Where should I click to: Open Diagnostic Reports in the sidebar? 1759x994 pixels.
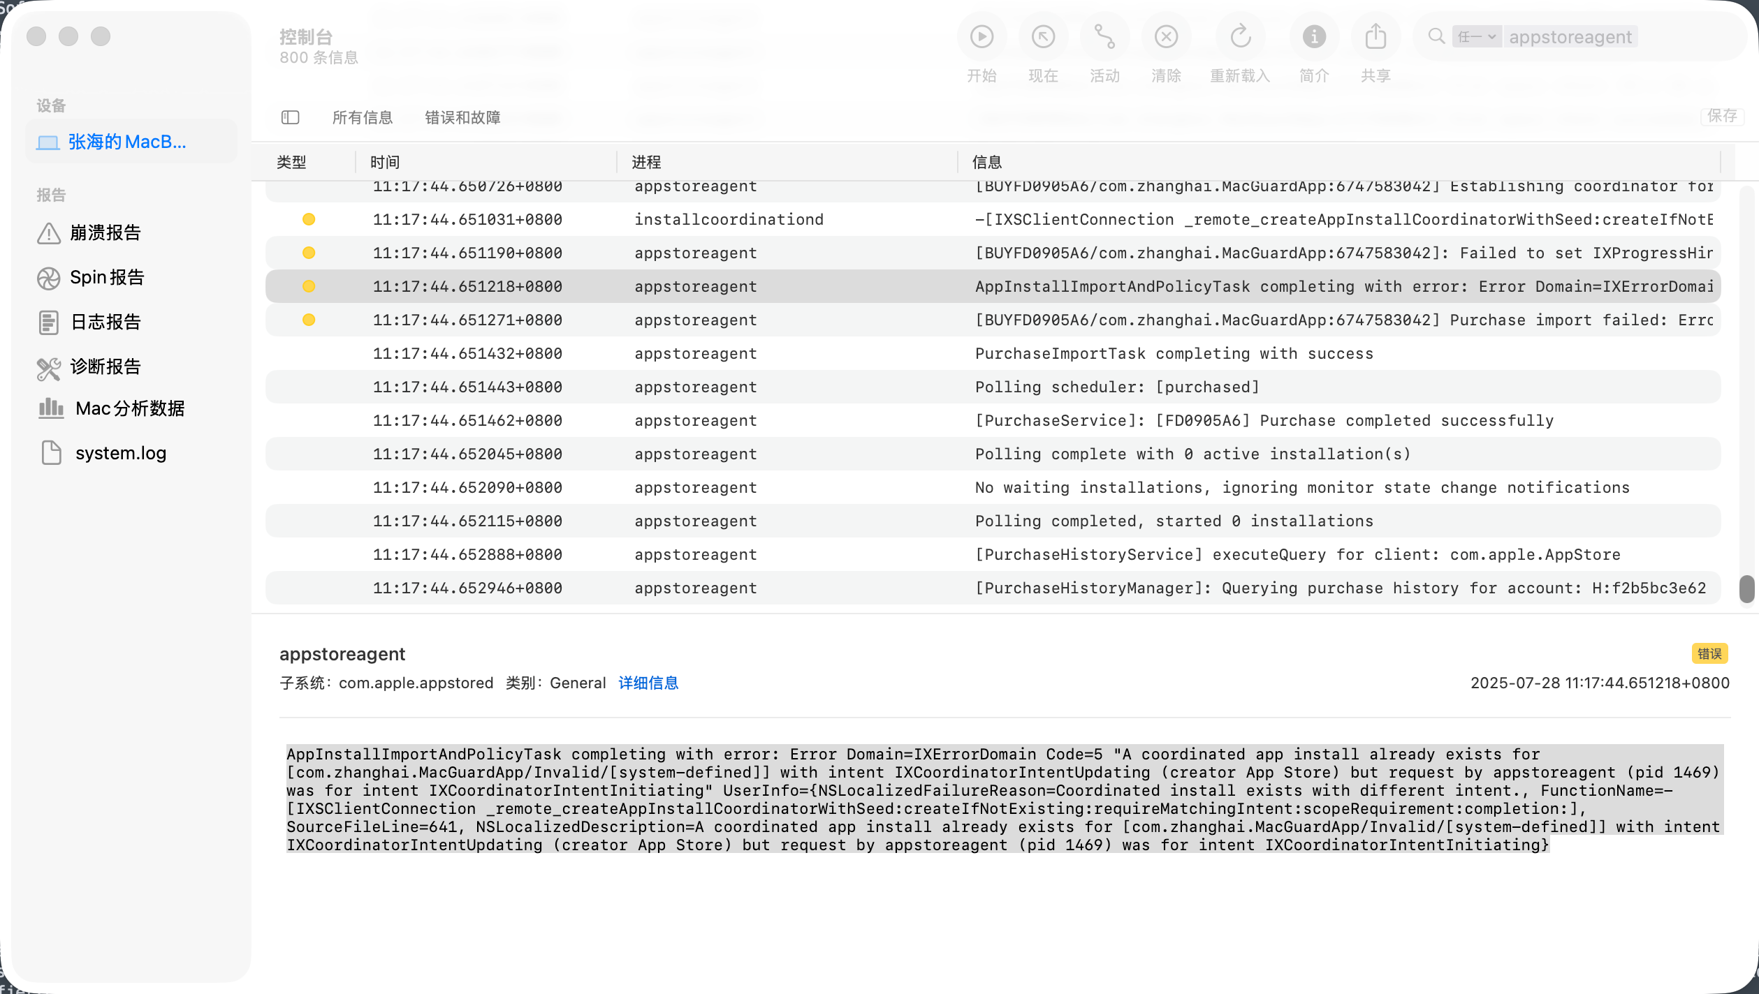pos(105,366)
